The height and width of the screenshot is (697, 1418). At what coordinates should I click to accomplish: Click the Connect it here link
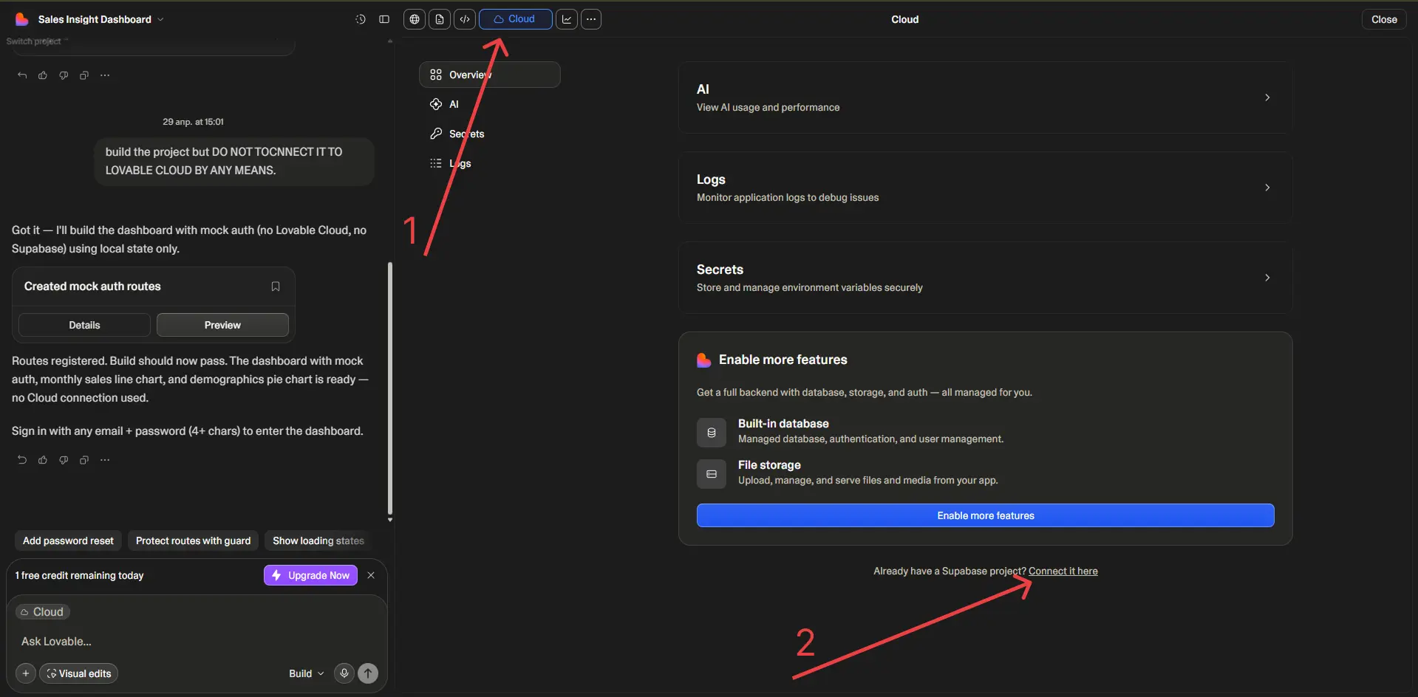(1063, 570)
